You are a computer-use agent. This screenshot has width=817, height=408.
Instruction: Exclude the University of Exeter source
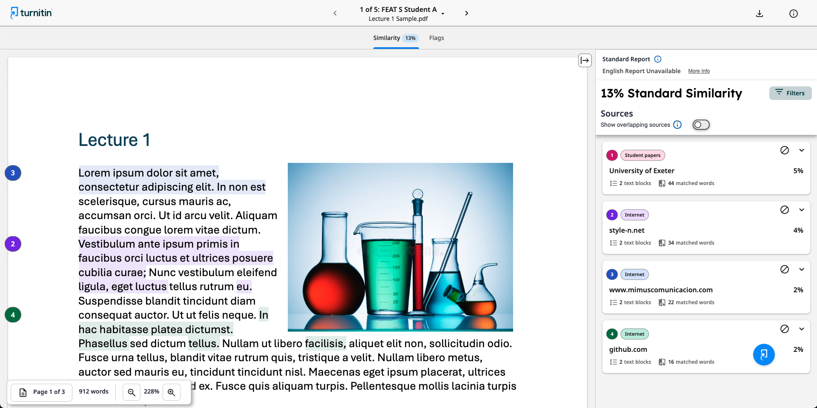(785, 150)
